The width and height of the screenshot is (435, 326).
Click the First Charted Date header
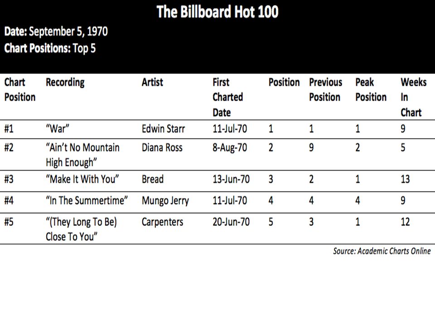228,97
